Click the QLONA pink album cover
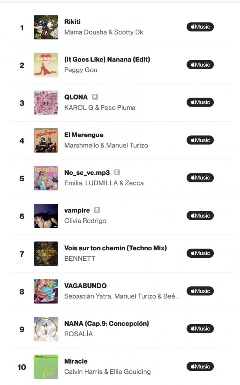This screenshot has width=240, height=385. [46, 102]
